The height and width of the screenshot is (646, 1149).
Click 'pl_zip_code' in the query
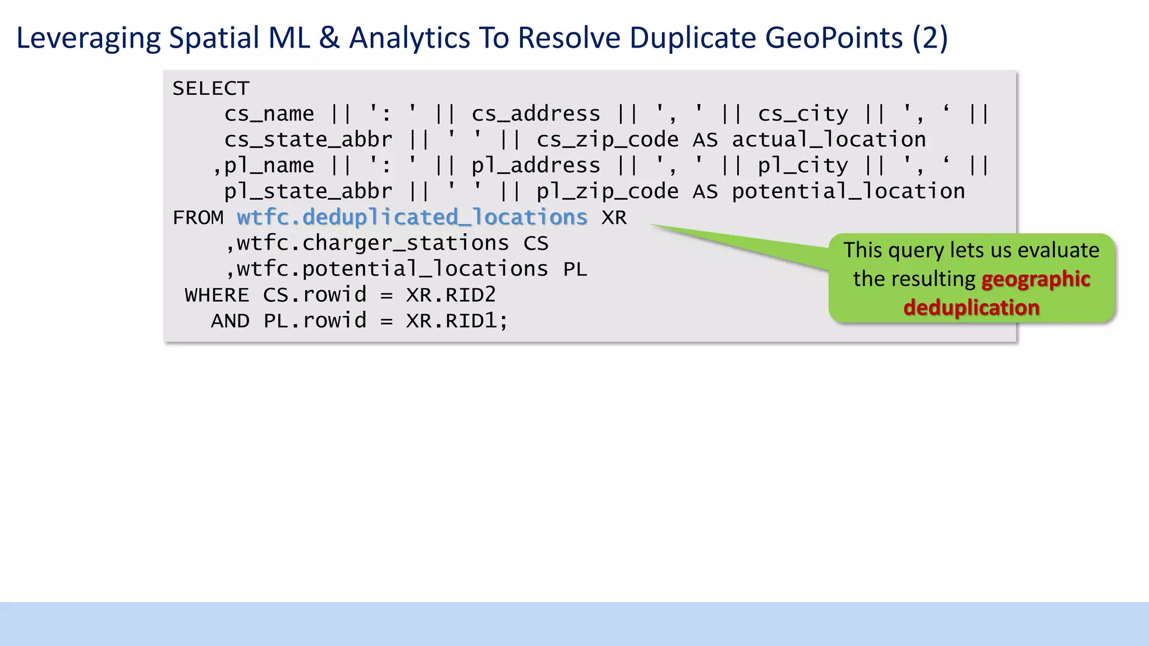click(x=608, y=192)
